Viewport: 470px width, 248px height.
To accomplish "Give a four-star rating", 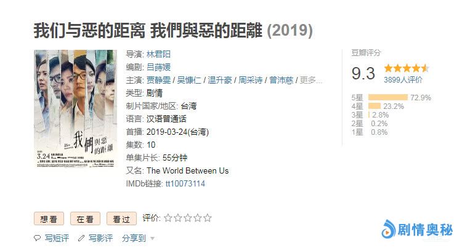I will (198, 218).
